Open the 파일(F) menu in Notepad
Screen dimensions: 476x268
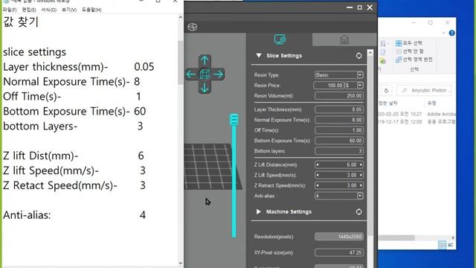coord(10,10)
